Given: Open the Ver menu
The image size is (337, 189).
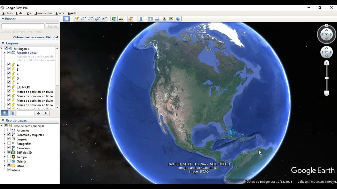Looking at the screenshot, I should pyautogui.click(x=29, y=13).
